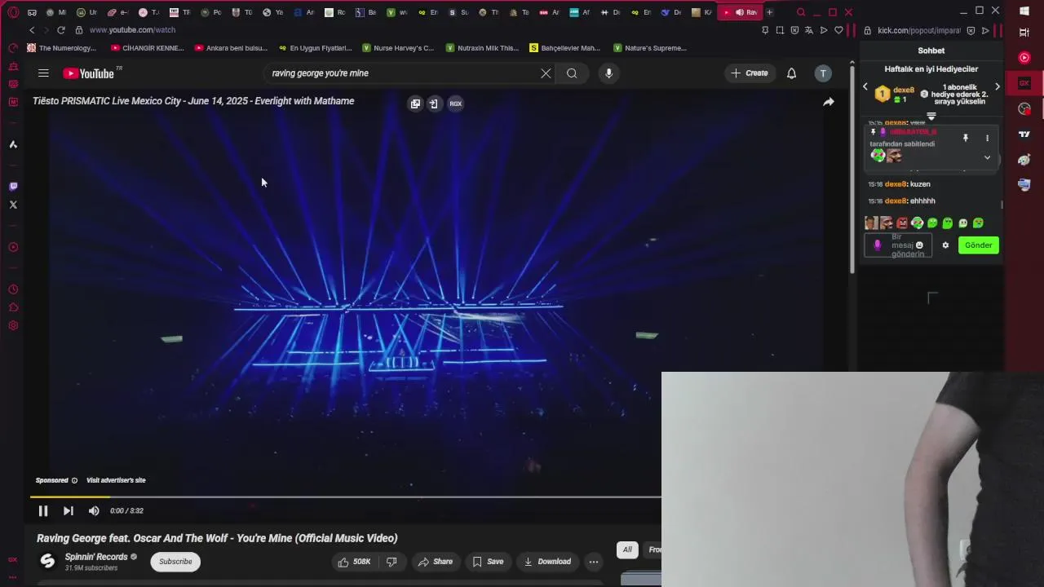The width and height of the screenshot is (1044, 587).
Task: Download the video
Action: pyautogui.click(x=547, y=562)
